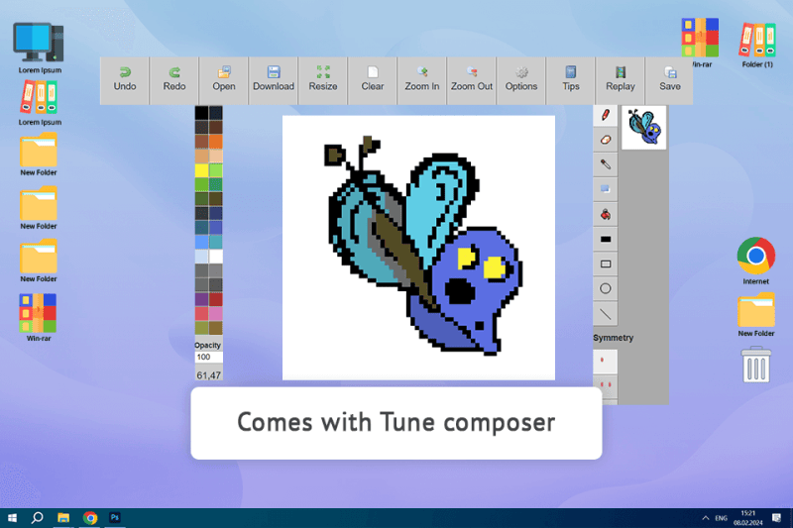Pick the Eyedropper color picker tool
This screenshot has height=528, width=793.
[606, 164]
